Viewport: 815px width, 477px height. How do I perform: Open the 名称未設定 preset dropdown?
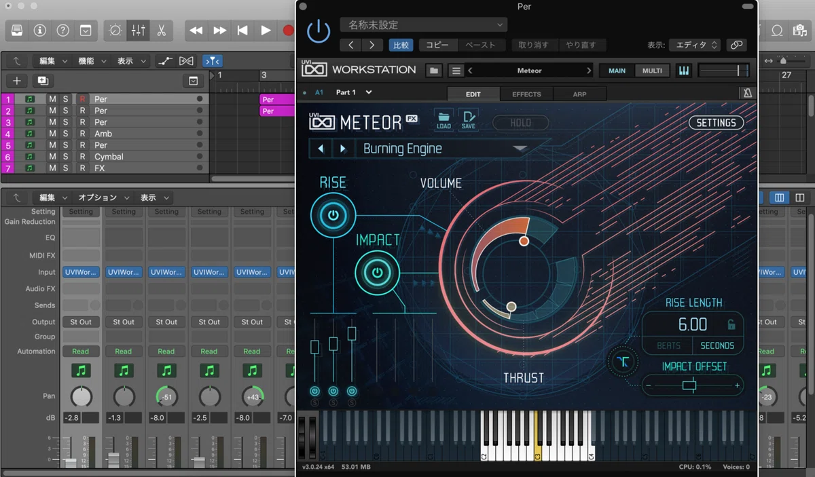tap(424, 25)
